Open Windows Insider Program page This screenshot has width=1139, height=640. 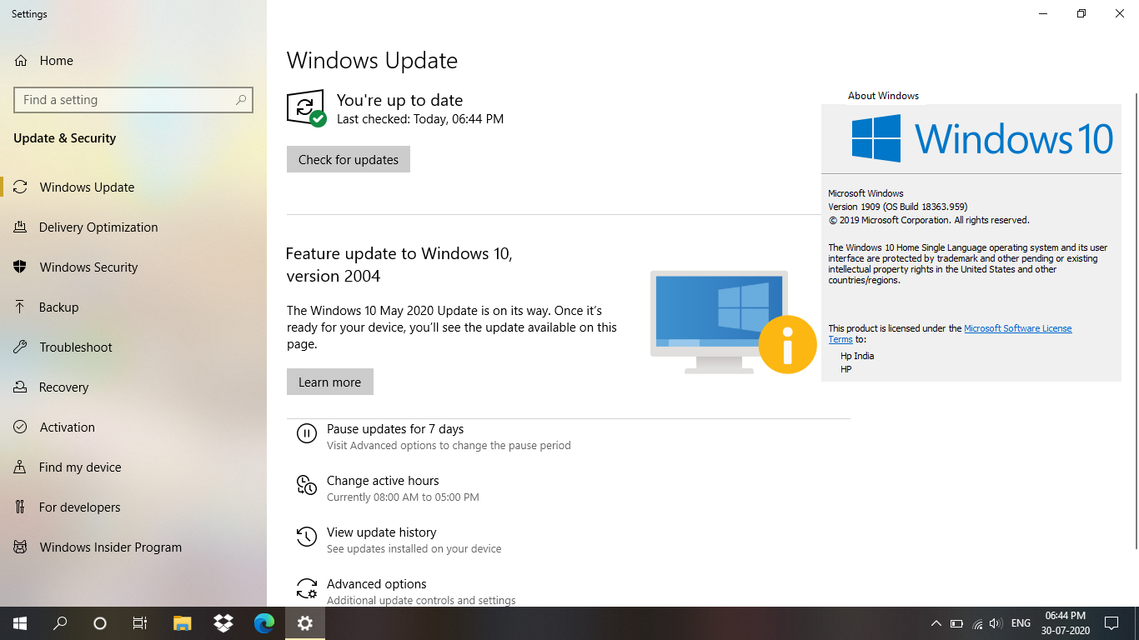tap(133, 547)
